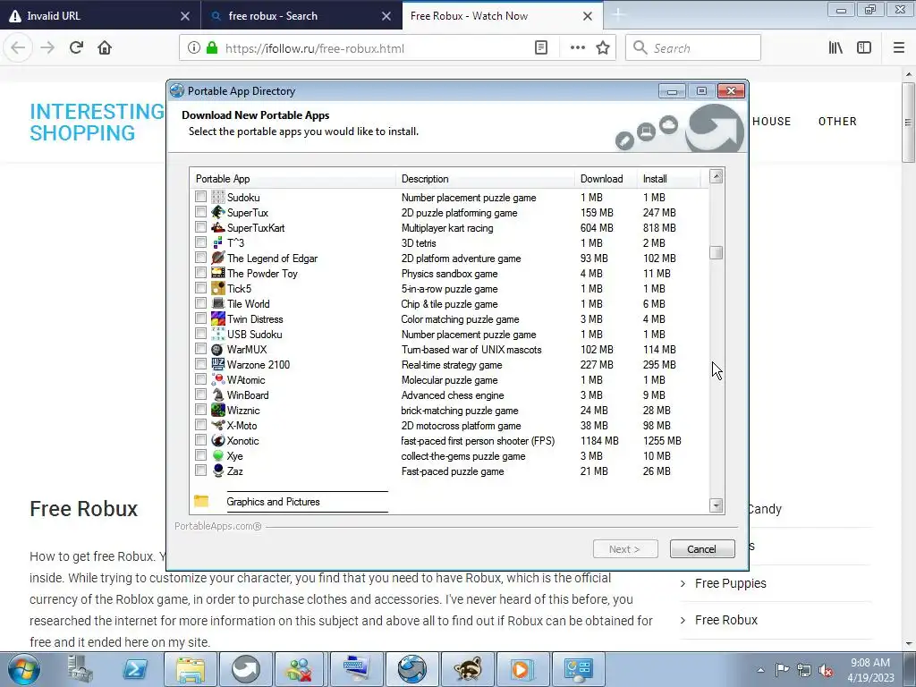Viewport: 916px width, 687px height.
Task: Click the Tile World icon
Action: [218, 303]
